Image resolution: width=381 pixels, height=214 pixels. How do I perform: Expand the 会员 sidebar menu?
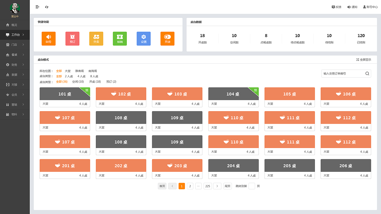point(15,95)
